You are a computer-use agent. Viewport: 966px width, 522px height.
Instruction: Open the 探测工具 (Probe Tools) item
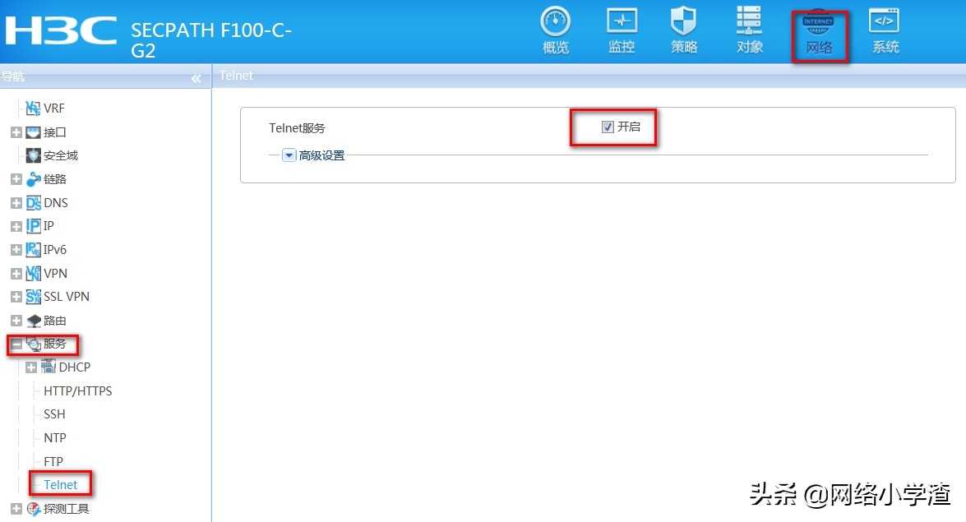pos(66,508)
